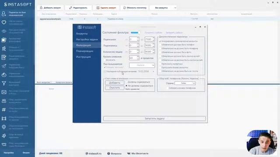Image resolution: width=280 pixels, height=157 pixels.
Task: Enable 'Собирать номера телефонов' checkbox
Action: [x=167, y=88]
